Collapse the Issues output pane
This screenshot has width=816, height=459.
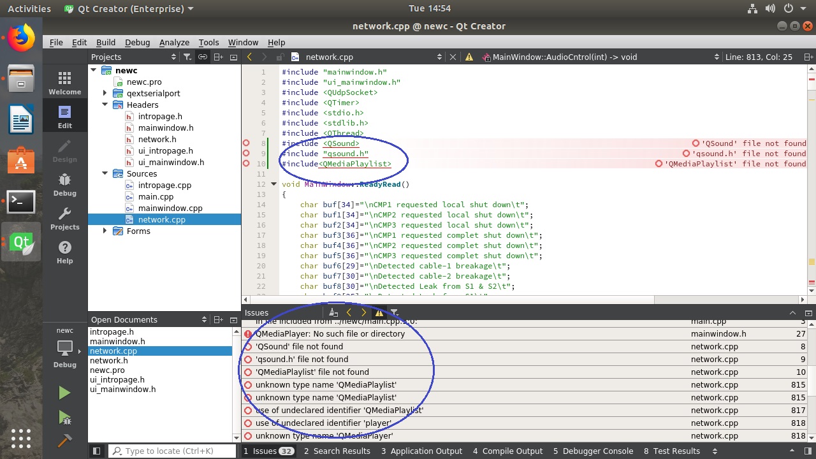pyautogui.click(x=792, y=312)
